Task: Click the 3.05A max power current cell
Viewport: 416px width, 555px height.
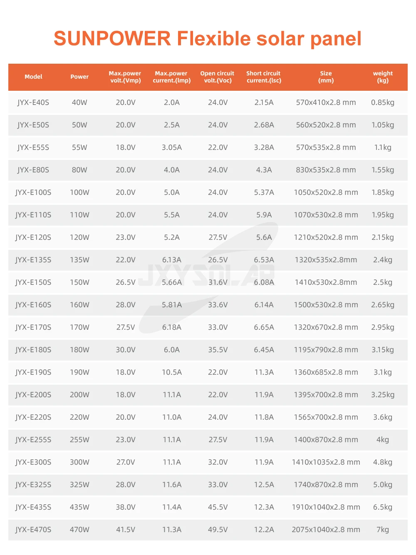Action: pyautogui.click(x=172, y=147)
